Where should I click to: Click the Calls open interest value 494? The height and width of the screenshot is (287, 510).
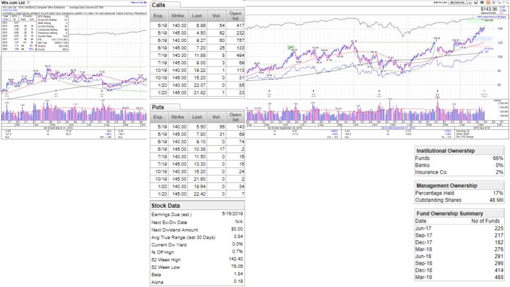click(x=240, y=55)
